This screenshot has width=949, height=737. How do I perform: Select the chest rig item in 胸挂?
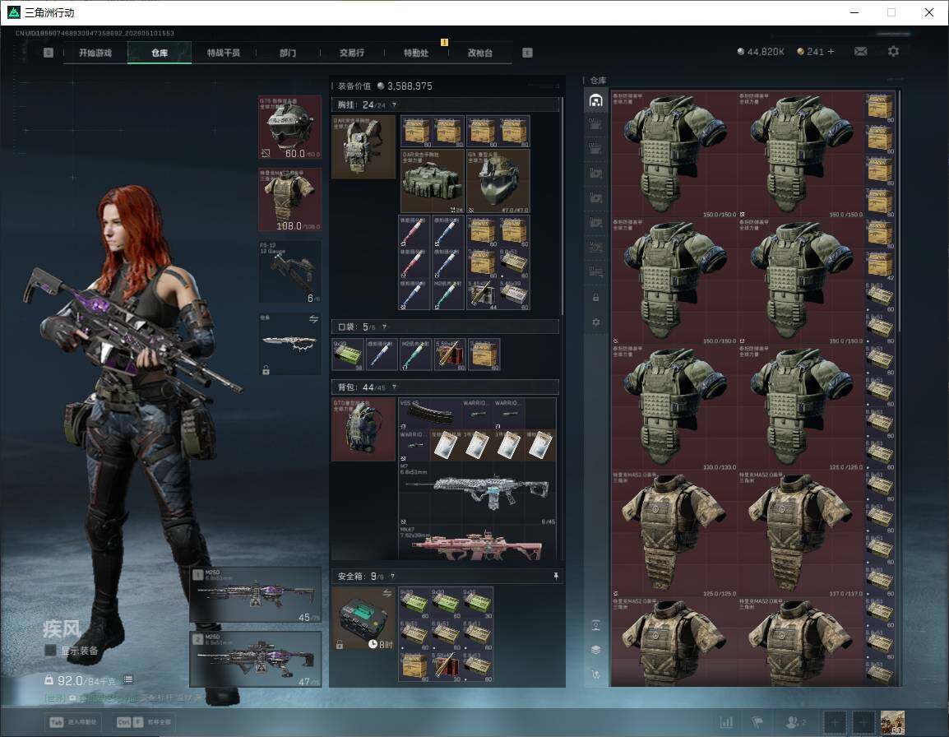(363, 147)
